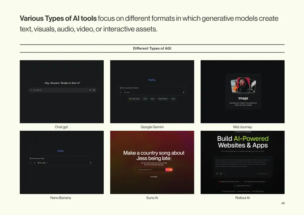The width and height of the screenshot is (304, 215).
Task: Click the 'Google Gemini' caption
Action: [x=152, y=127]
